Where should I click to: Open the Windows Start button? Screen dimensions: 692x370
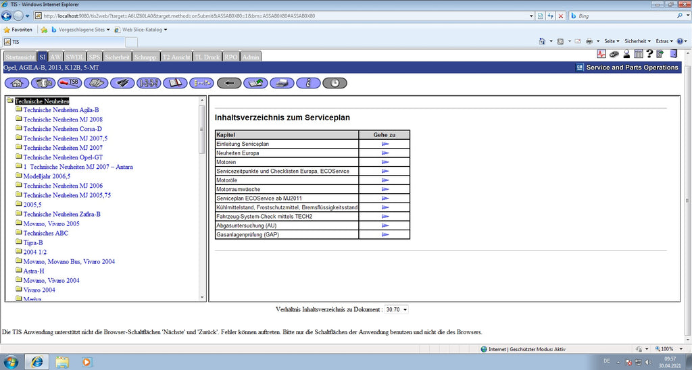(11, 362)
